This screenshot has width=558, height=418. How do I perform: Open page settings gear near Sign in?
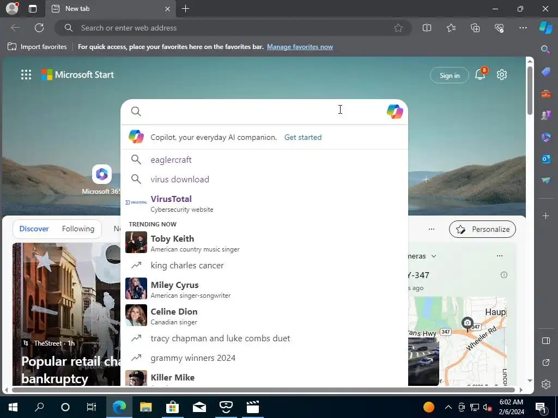point(502,75)
